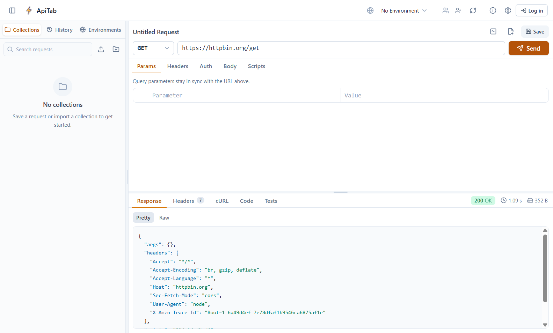Click the Log in button
Screen dimensions: 553x333
(x=532, y=10)
